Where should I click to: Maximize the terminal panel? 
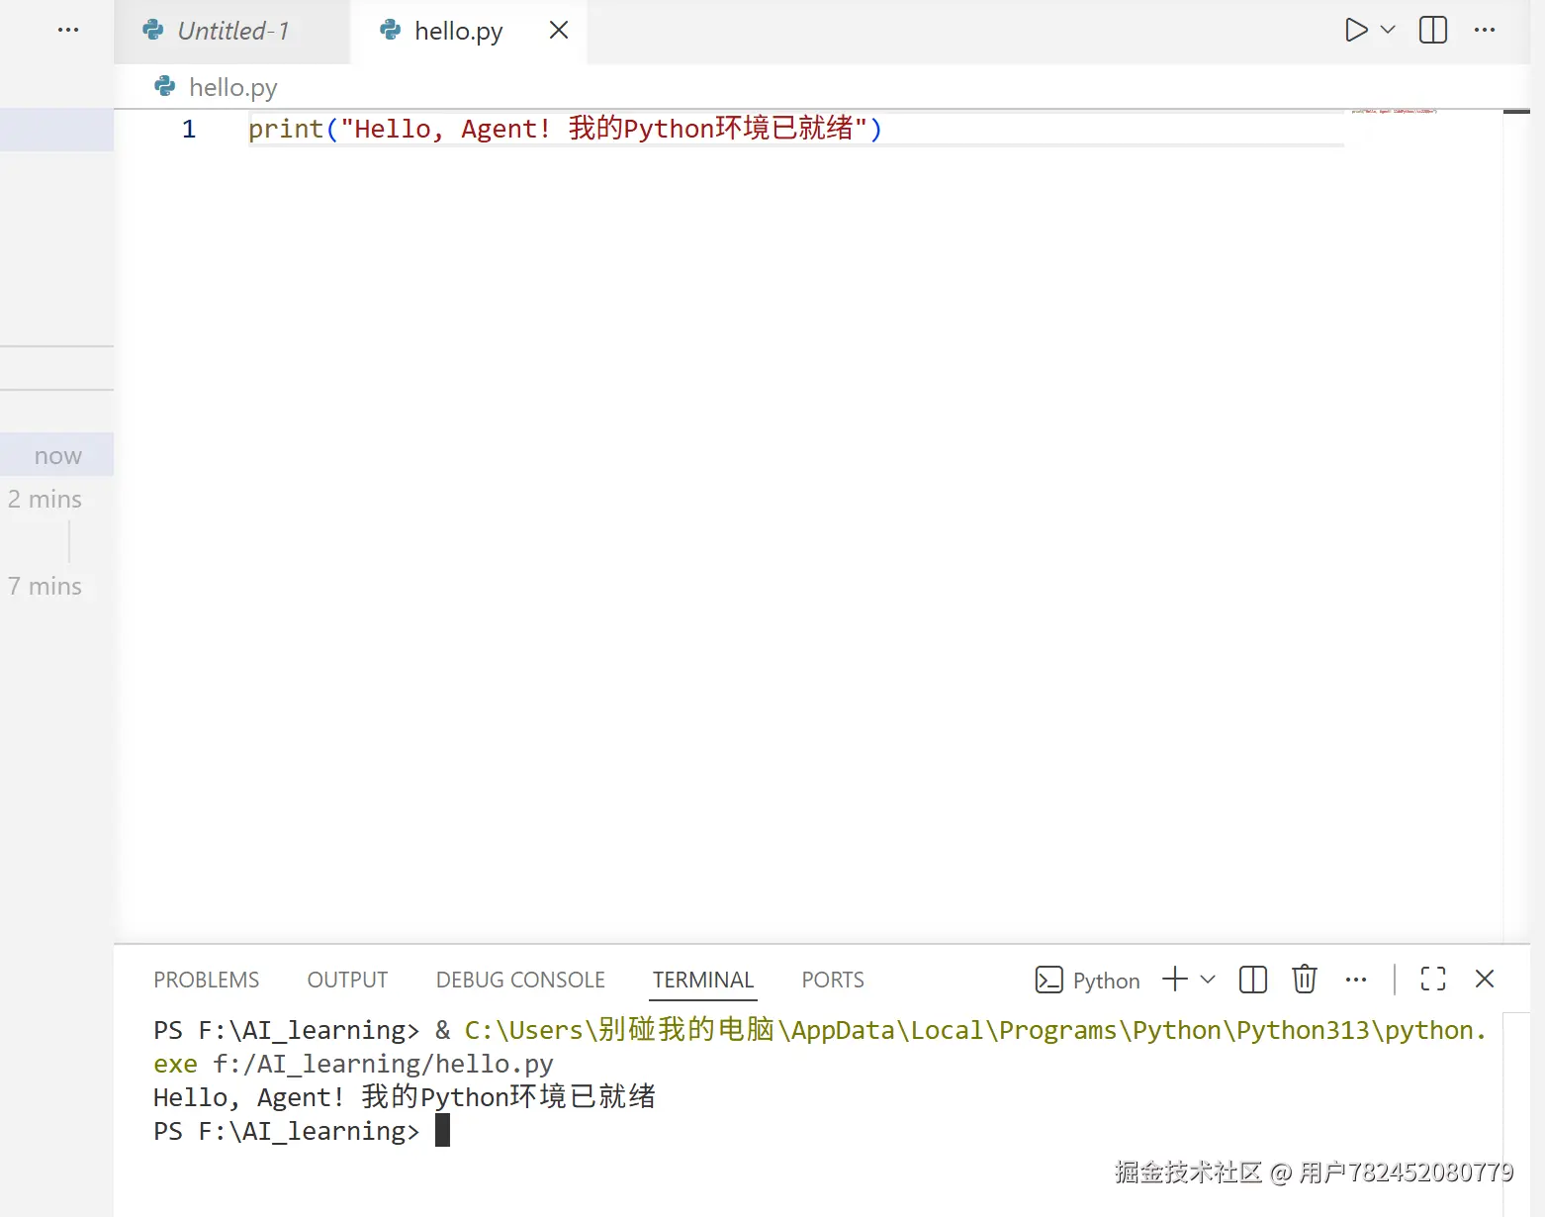(1432, 980)
